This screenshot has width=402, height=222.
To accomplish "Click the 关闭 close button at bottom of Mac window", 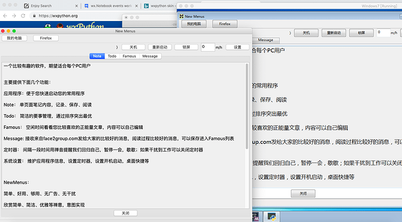I will (x=126, y=213).
